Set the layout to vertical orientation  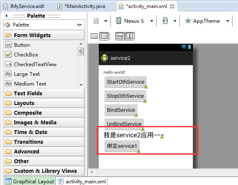(104, 36)
